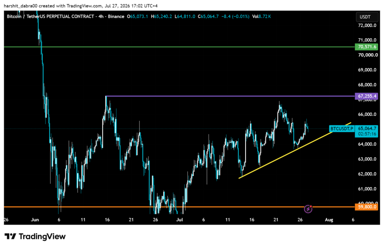Screen dimensions: 384x248
Task: Select the purple 67,255.4 price label
Action: 366,96
